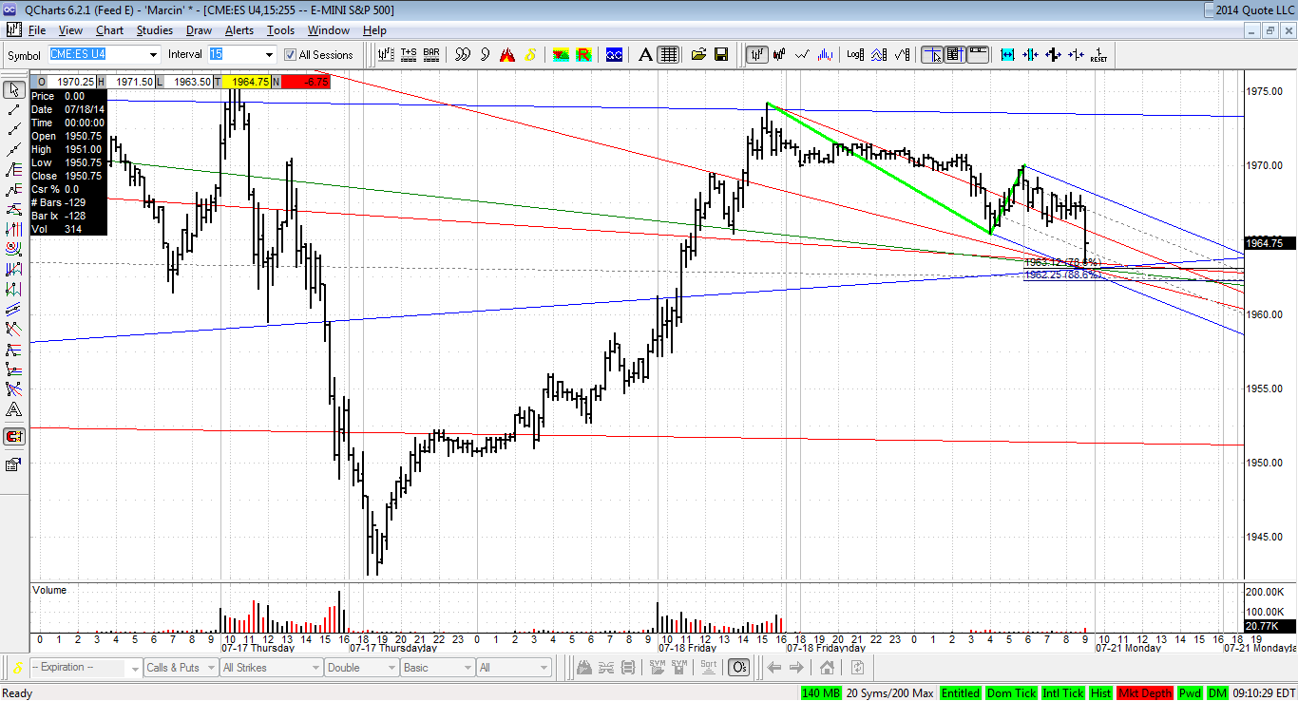The image size is (1298, 701).
Task: Select the arrow pointer tool in left toolbar
Action: click(14, 90)
